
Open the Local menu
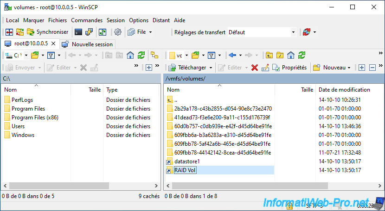coord(12,20)
